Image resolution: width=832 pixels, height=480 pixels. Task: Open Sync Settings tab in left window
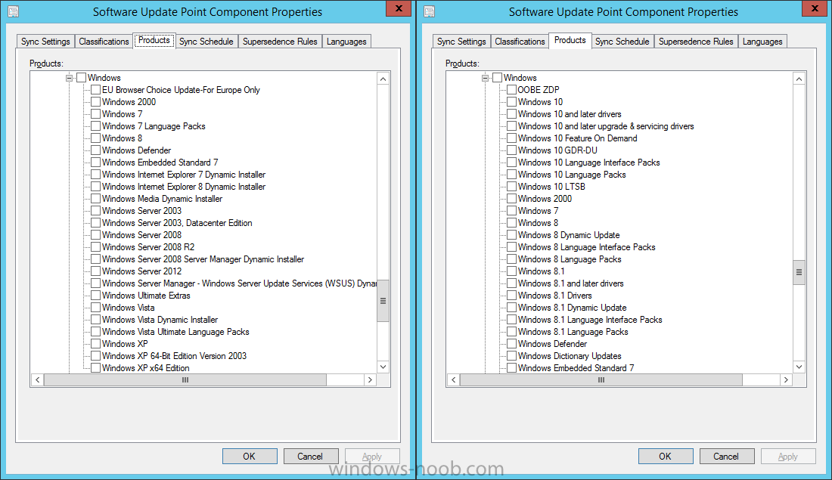tap(45, 42)
